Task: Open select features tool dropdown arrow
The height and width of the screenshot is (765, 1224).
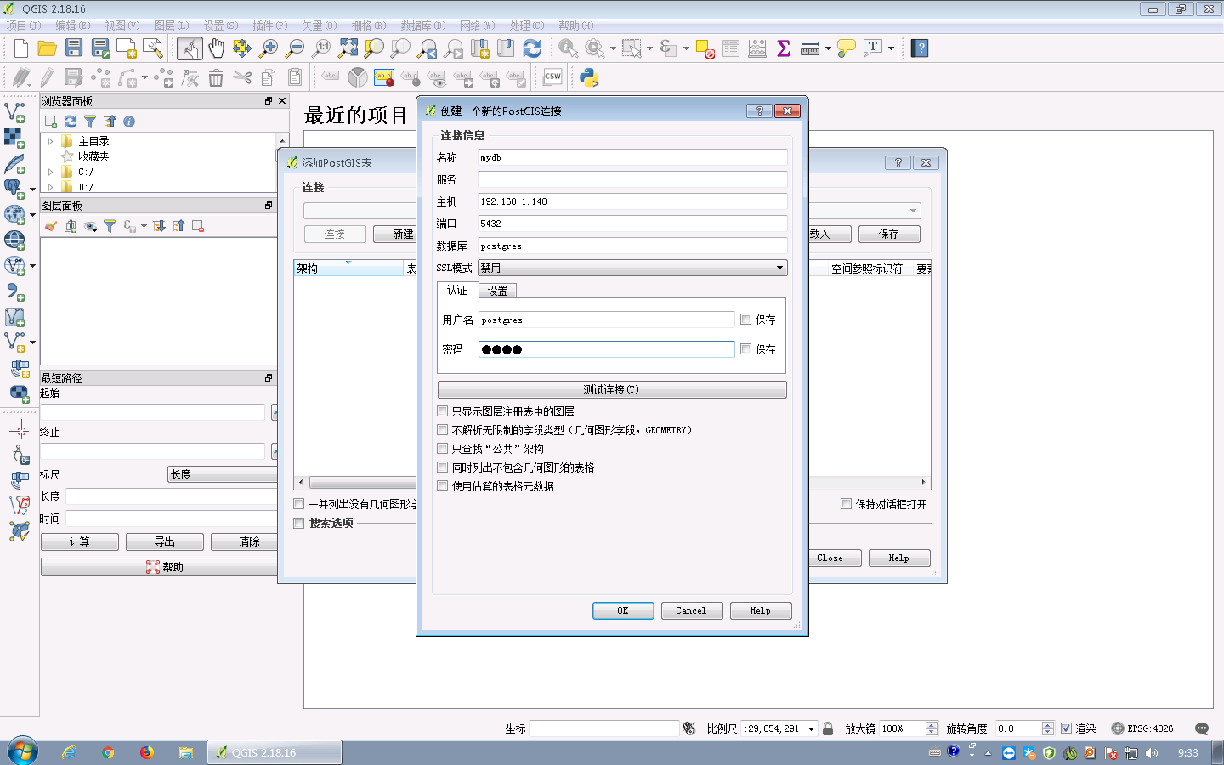Action: tap(649, 48)
